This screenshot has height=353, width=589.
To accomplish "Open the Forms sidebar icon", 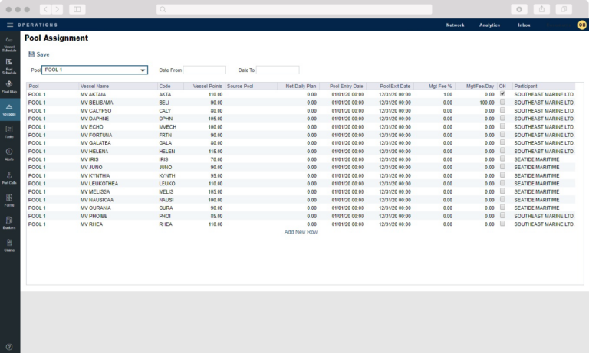I will pyautogui.click(x=9, y=199).
